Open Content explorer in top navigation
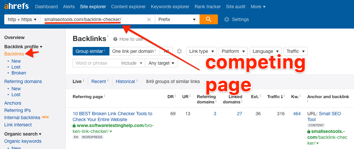The width and height of the screenshot is (354, 149). (x=129, y=7)
